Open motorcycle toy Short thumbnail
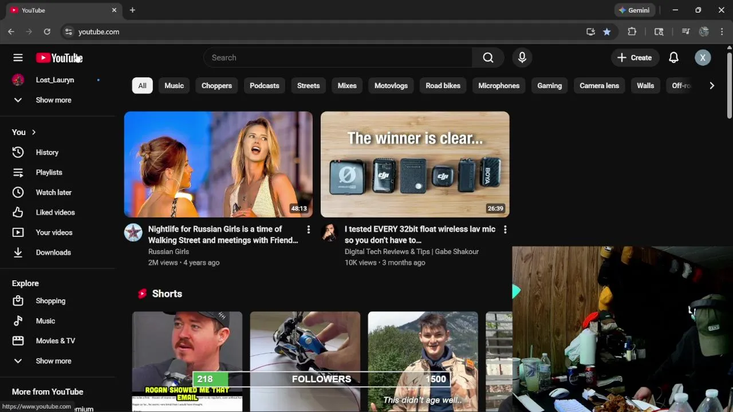This screenshot has height=412, width=733. pyautogui.click(x=305, y=362)
